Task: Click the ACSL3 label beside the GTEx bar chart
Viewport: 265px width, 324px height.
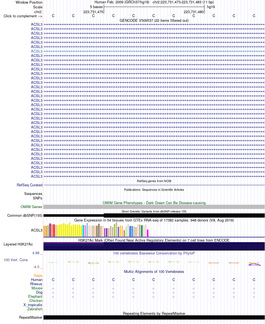Action: coord(37,230)
